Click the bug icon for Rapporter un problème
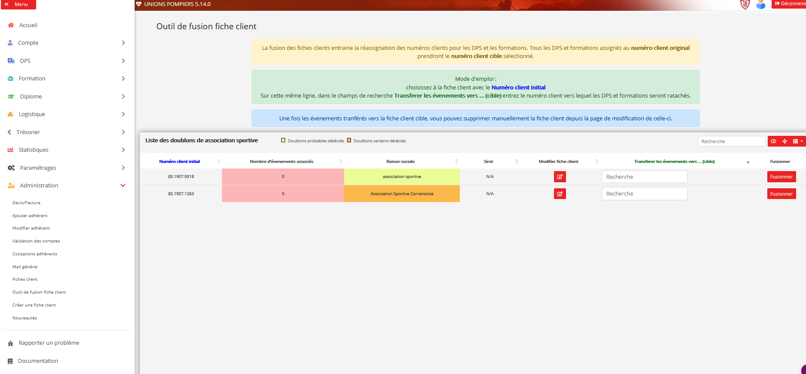The width and height of the screenshot is (806, 374). [x=11, y=343]
